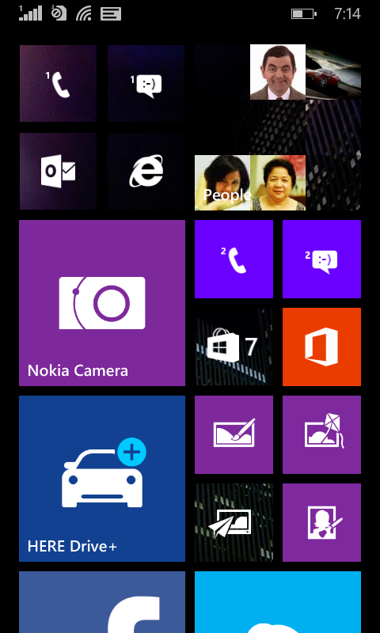Image resolution: width=380 pixels, height=633 pixels.
Task: Open the picture-with-kite tile
Action: point(322,434)
